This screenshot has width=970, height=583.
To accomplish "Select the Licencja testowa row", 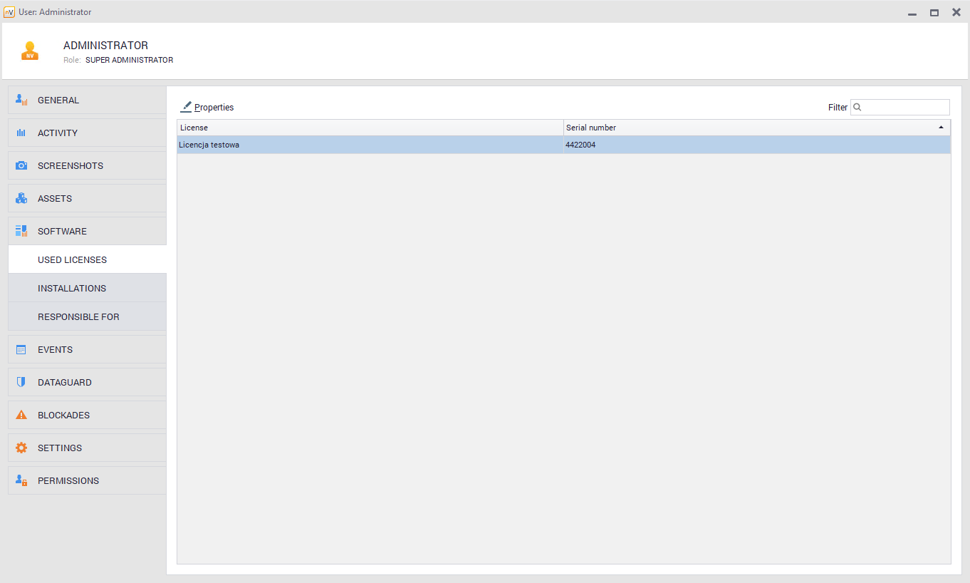I will coord(370,145).
